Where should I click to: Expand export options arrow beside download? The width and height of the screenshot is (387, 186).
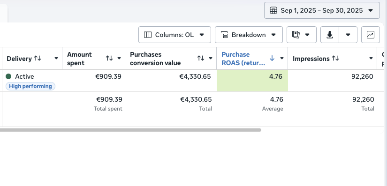(348, 35)
